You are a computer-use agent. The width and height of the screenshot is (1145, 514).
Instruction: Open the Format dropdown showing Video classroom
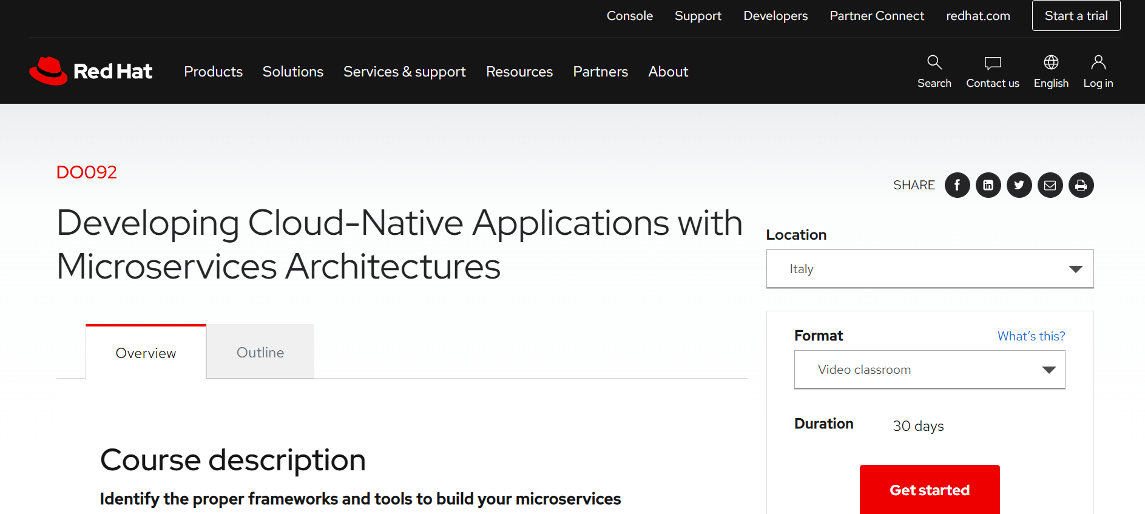(x=930, y=370)
